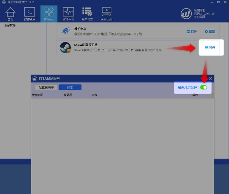
Task: Click 配置 for 维护中心
Action: [x=210, y=31]
